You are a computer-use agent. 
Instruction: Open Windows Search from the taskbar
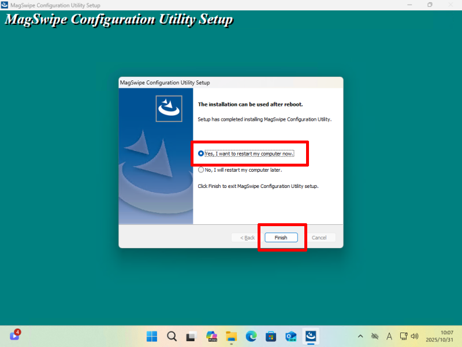click(172, 336)
